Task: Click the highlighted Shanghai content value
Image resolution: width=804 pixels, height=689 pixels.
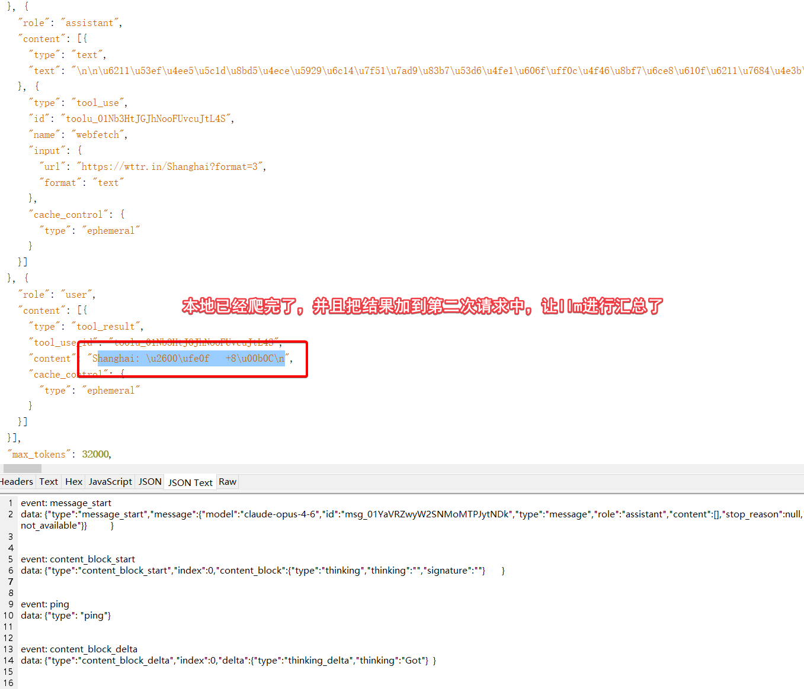Action: point(188,359)
